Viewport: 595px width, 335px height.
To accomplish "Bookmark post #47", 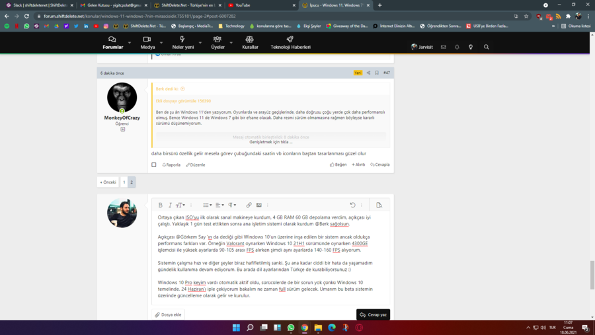I will (x=377, y=73).
